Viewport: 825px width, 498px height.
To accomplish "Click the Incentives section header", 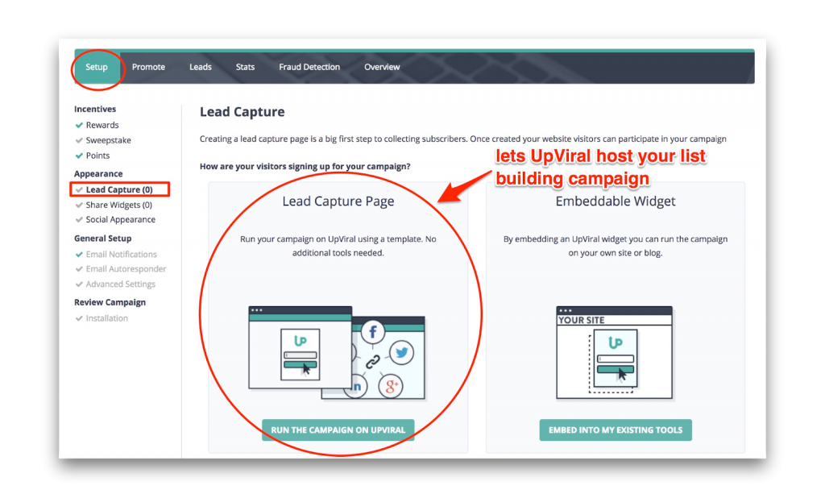I will (95, 109).
